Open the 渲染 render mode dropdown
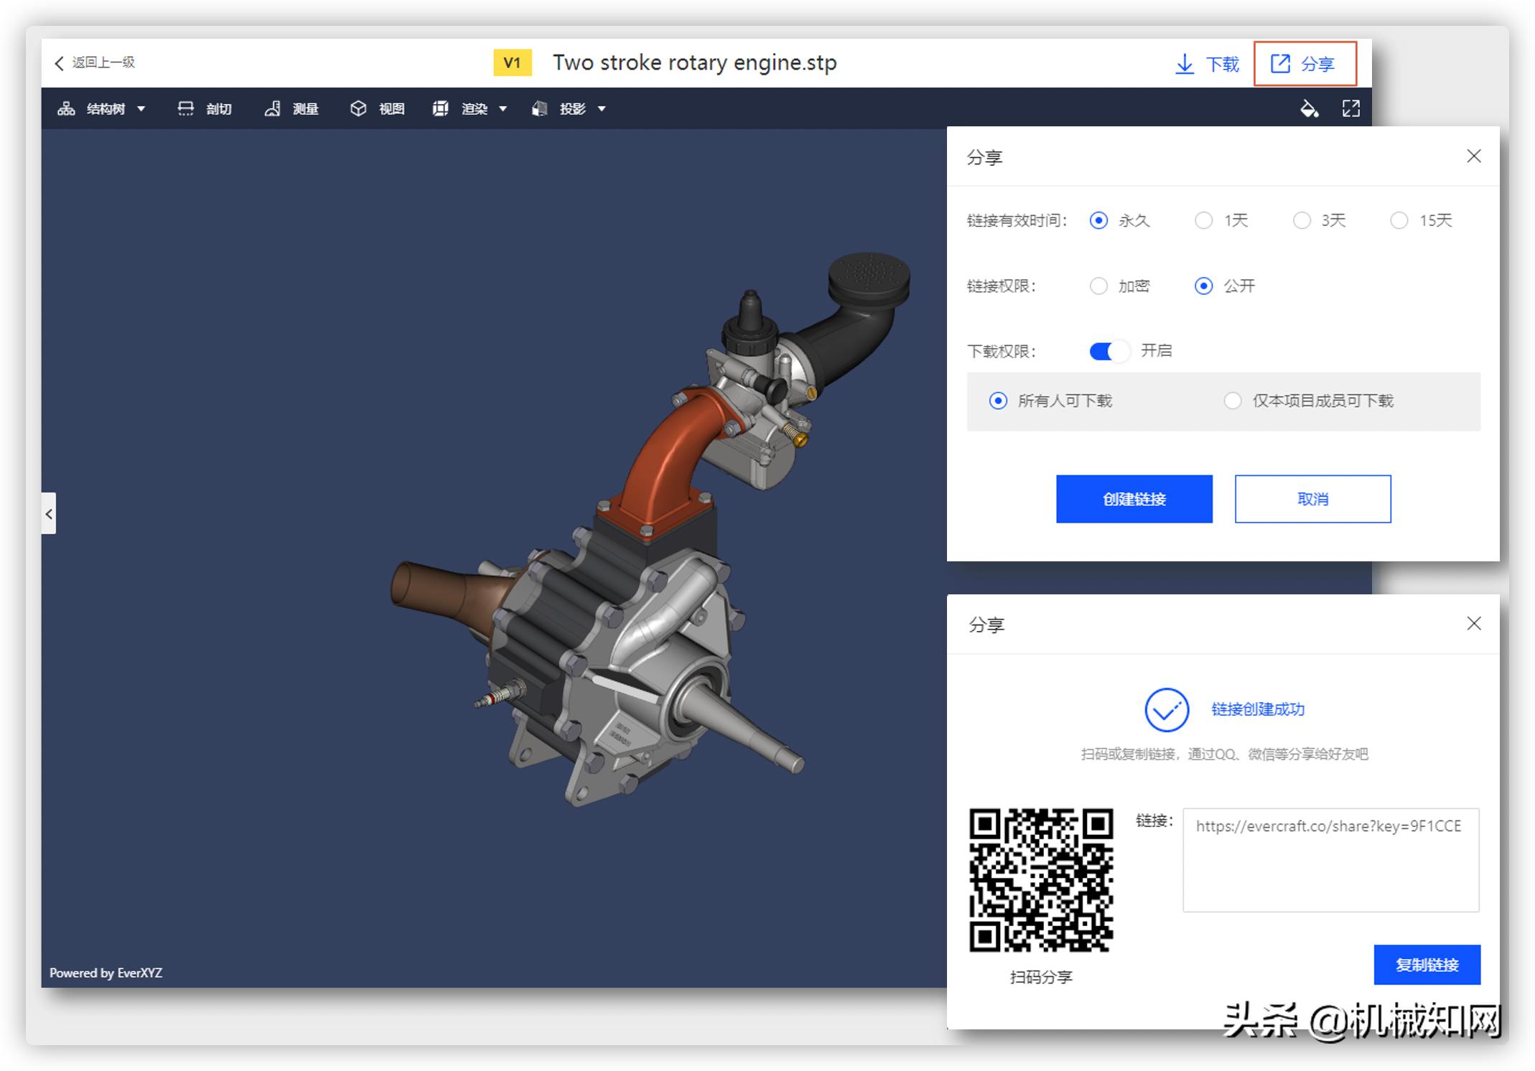 pos(503,109)
